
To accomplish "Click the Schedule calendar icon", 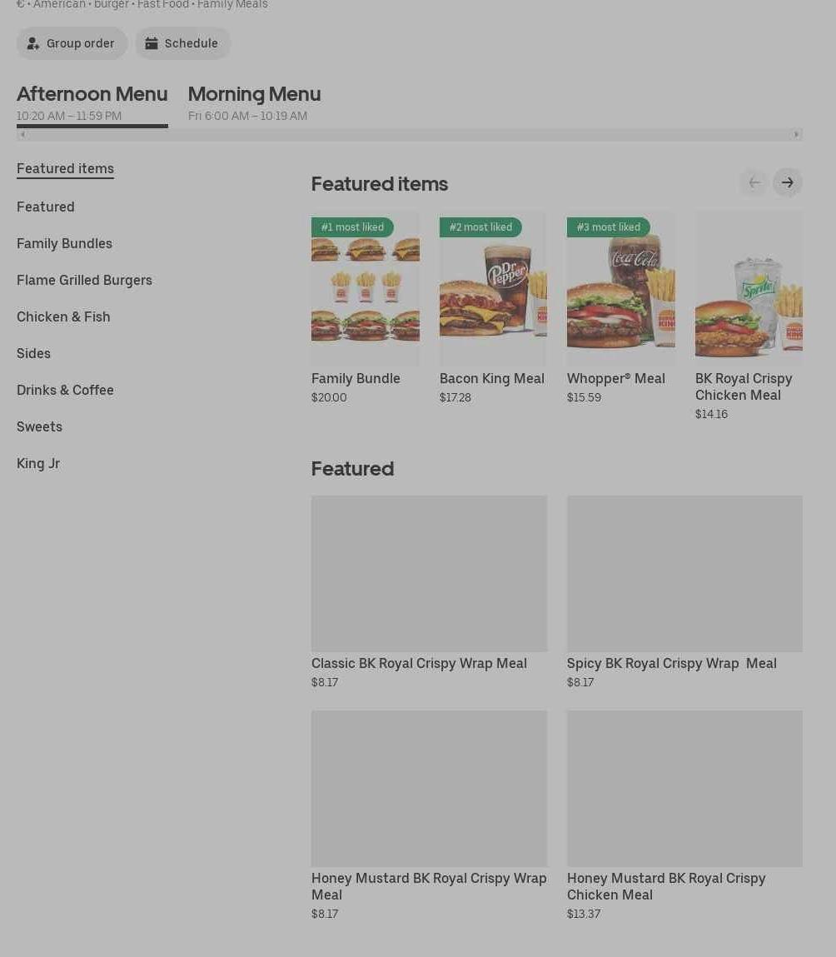I will pyautogui.click(x=152, y=43).
